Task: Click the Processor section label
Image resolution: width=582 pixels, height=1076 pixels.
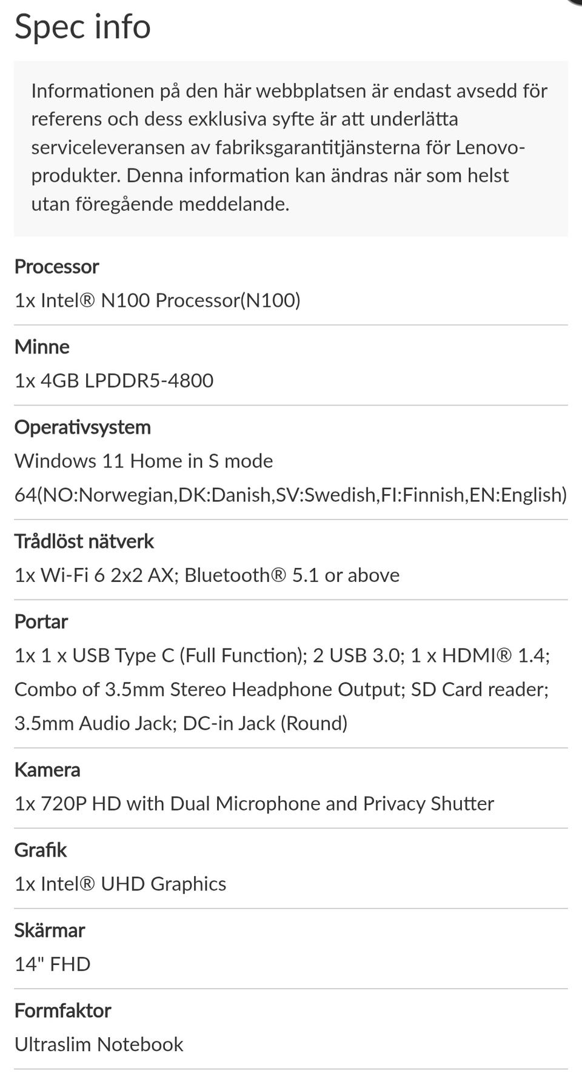Action: [x=56, y=267]
